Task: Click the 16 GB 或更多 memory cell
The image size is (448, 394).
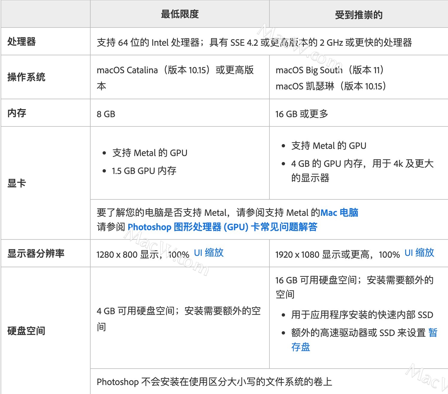Action: [x=302, y=114]
